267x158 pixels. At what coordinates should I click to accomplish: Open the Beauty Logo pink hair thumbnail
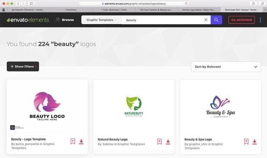[x=47, y=106]
